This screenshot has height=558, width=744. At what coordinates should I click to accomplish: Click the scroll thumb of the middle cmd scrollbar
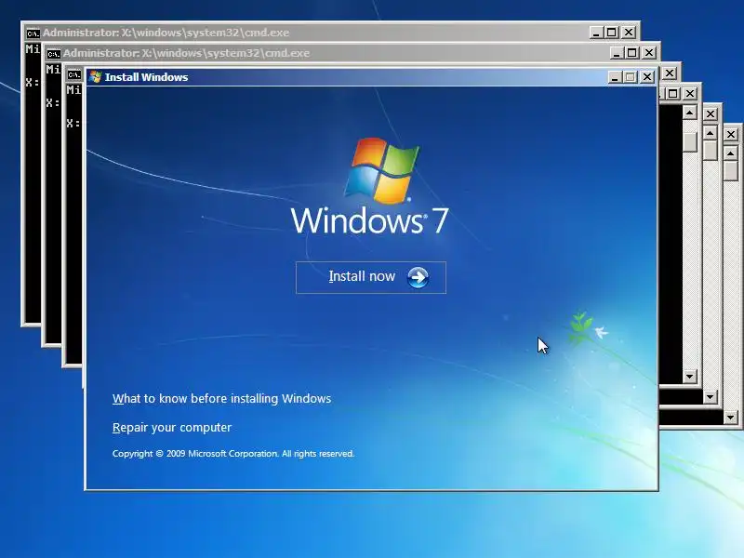coord(710,151)
